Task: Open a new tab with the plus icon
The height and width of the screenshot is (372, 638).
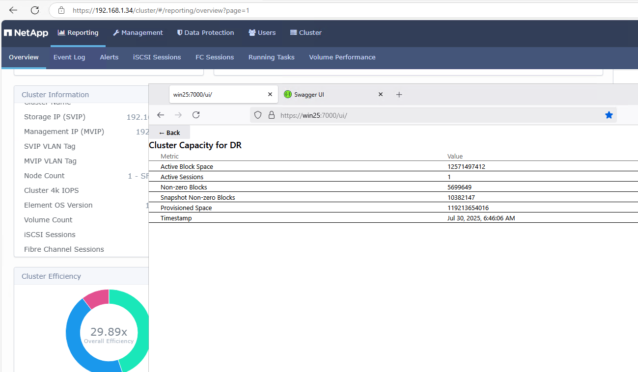Action: 399,94
